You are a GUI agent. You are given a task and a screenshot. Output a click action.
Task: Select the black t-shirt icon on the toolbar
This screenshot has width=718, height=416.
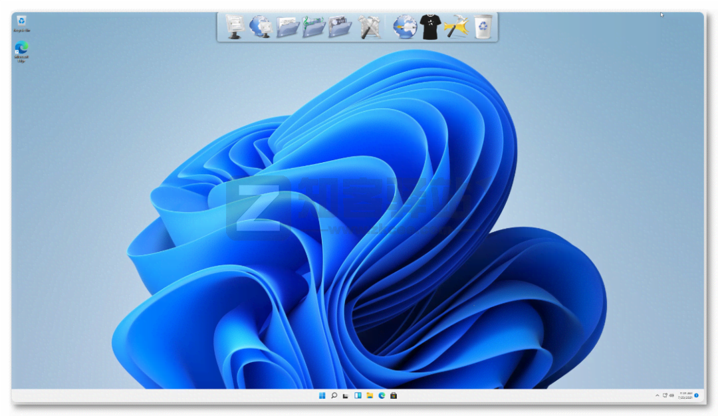(431, 27)
